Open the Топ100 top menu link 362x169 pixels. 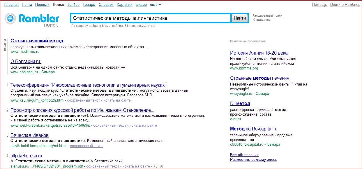[x=73, y=5]
